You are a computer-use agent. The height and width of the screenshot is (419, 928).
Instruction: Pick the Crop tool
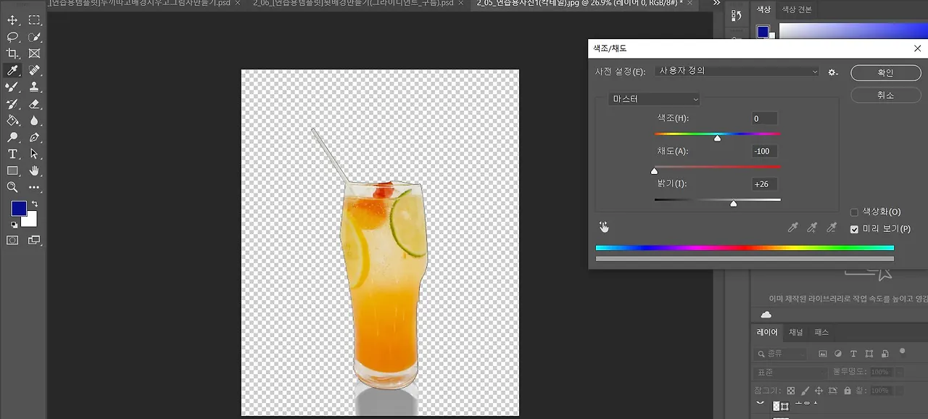pyautogui.click(x=12, y=54)
